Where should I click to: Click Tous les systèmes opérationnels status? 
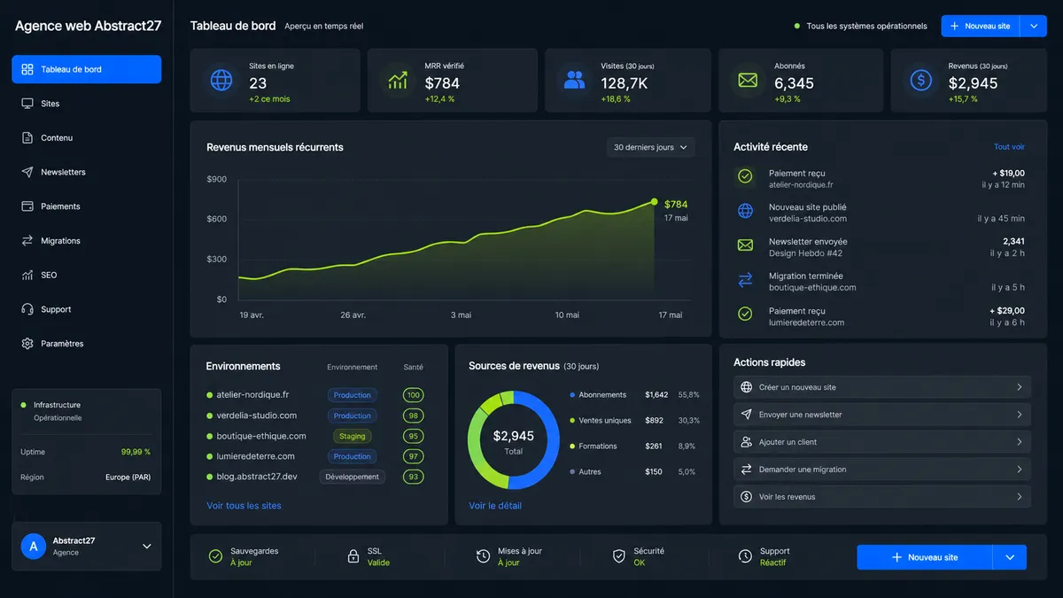coord(860,27)
